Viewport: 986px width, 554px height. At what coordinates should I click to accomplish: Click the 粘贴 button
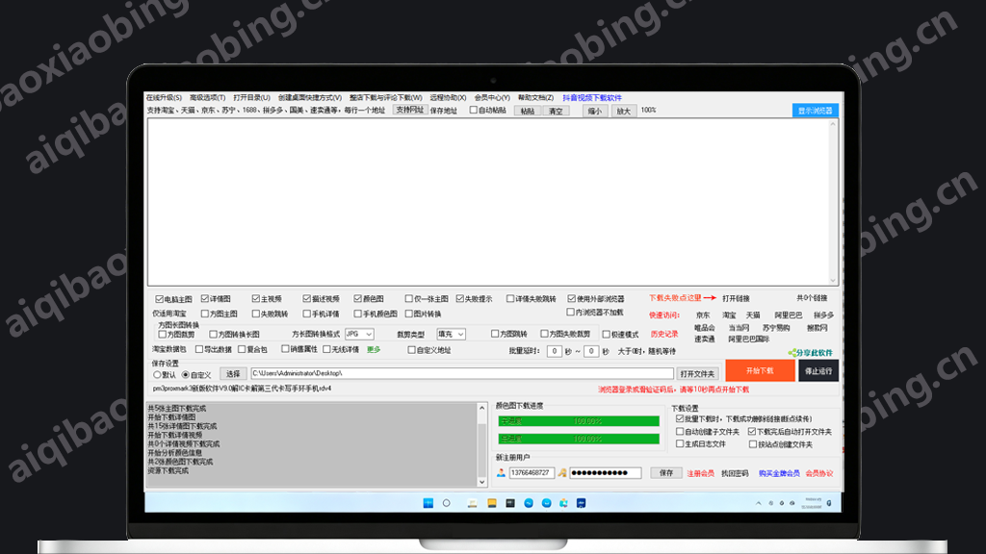pos(528,112)
